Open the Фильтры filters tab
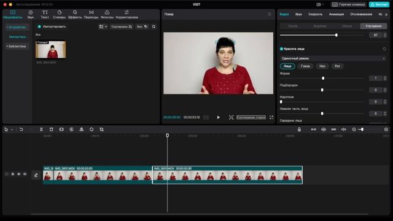The width and height of the screenshot is (393, 221). [107, 15]
